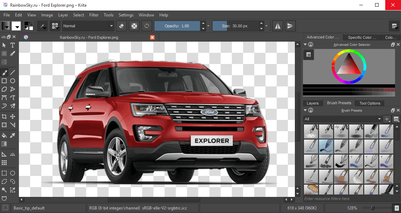The height and width of the screenshot is (213, 401).
Task: Open the Layer menu
Action: 63,15
